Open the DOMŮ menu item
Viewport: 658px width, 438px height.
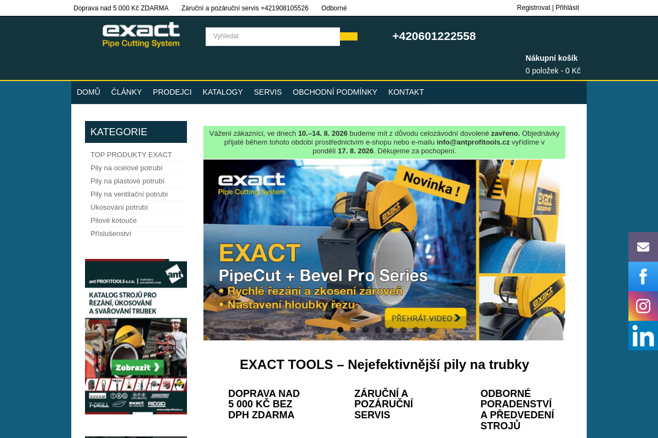point(88,92)
